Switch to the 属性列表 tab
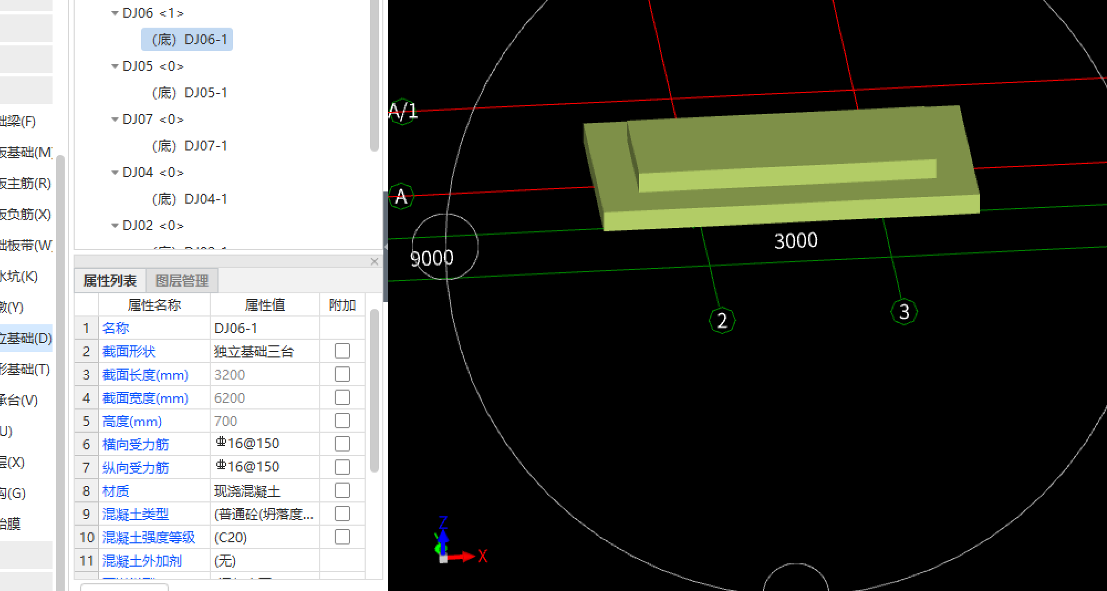1107x591 pixels. point(110,281)
